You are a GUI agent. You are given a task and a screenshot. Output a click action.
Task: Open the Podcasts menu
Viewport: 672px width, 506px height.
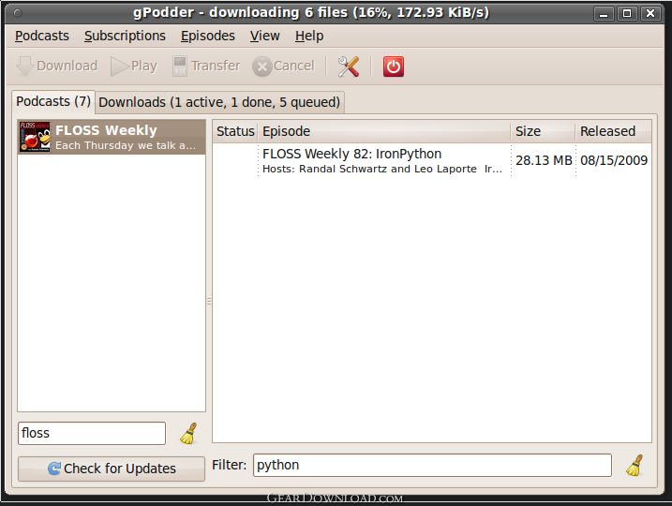(42, 36)
